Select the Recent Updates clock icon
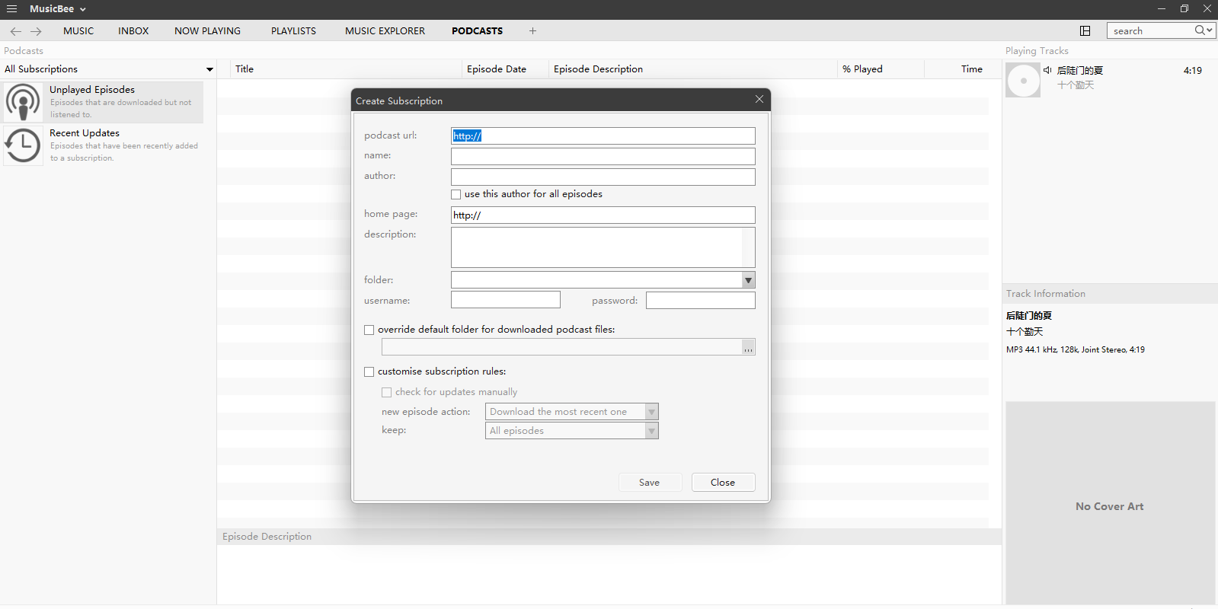This screenshot has width=1218, height=609. pyautogui.click(x=24, y=145)
